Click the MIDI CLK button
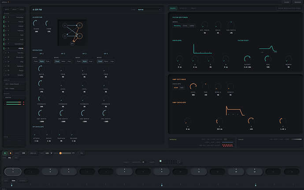304x190 pixels. click(33, 153)
